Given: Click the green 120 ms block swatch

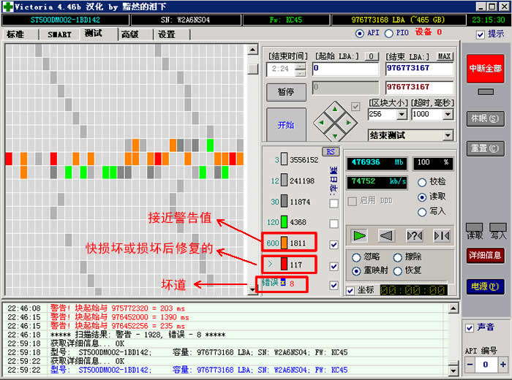Looking at the screenshot, I should click(284, 222).
